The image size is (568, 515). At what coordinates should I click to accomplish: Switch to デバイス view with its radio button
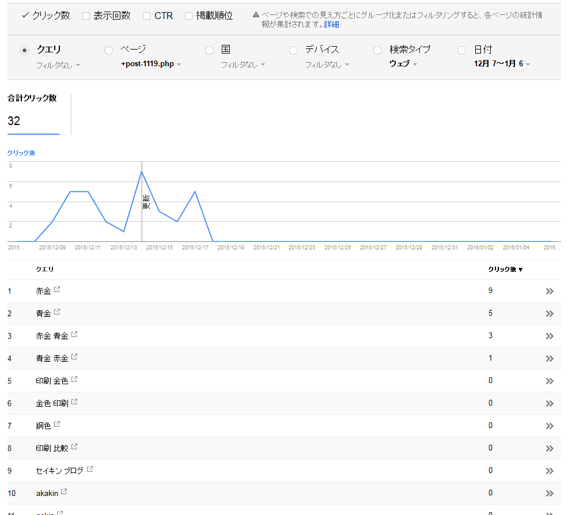tap(293, 50)
